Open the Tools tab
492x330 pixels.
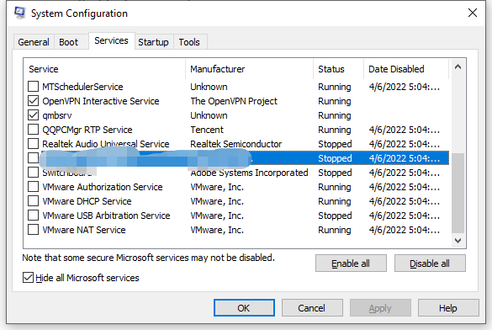[189, 42]
